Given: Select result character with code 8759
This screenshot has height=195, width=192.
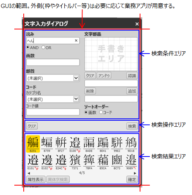Looking at the screenshot, I should (x=47, y=144).
